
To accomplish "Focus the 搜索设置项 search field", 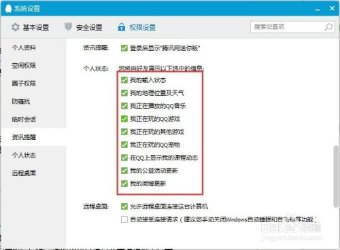I will [292, 27].
